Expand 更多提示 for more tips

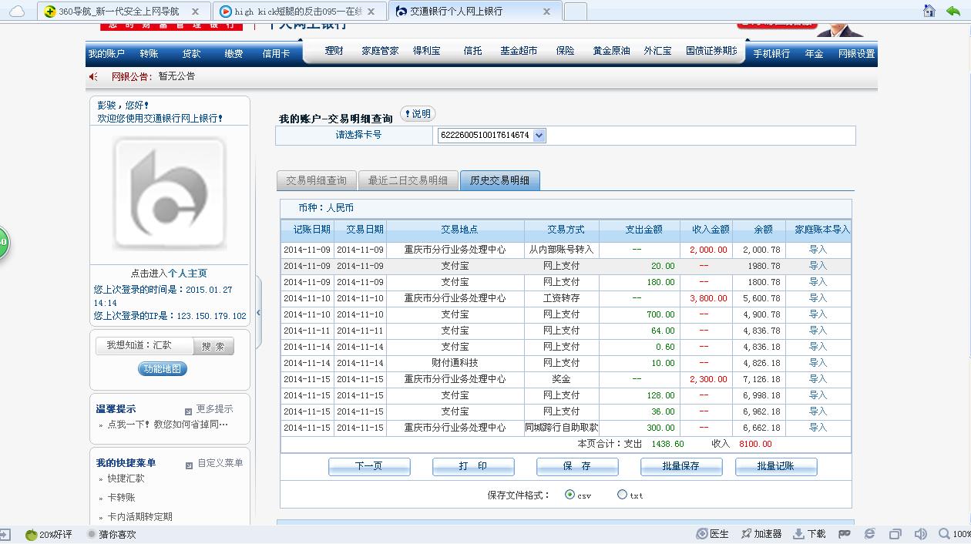208,409
